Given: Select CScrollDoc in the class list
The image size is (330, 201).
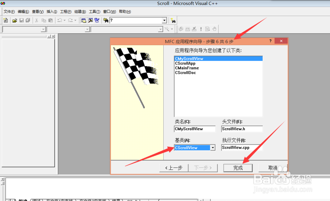Looking at the screenshot, I should click(218, 72).
